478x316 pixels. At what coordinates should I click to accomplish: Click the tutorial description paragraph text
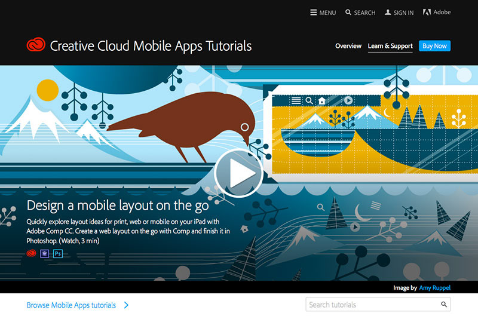[x=128, y=231]
